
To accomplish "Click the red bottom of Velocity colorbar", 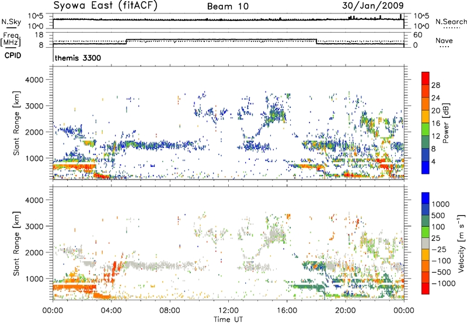I will [426, 289].
